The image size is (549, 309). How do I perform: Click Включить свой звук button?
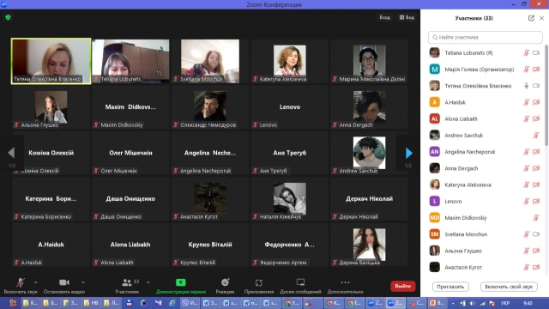point(509,287)
